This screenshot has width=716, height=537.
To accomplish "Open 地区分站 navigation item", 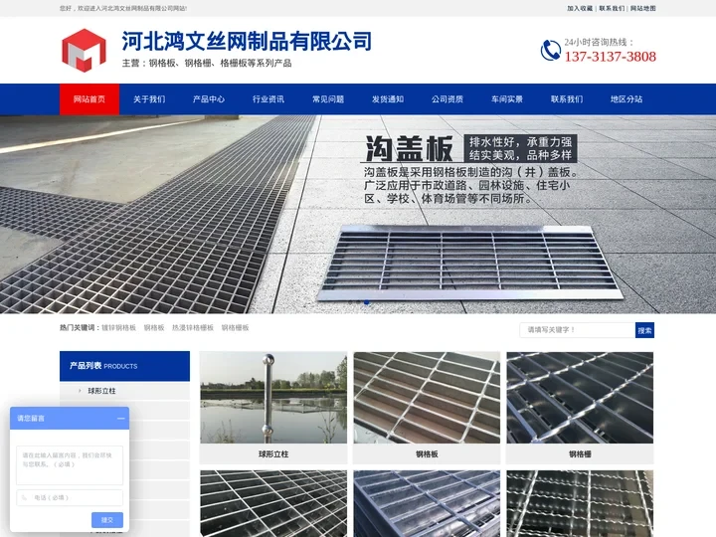I will point(626,99).
